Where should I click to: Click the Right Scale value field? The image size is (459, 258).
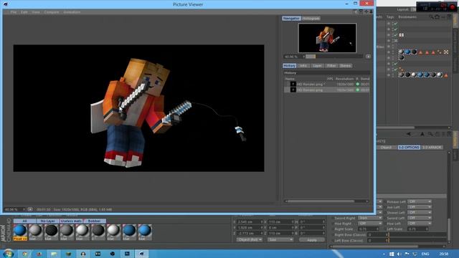point(368,229)
